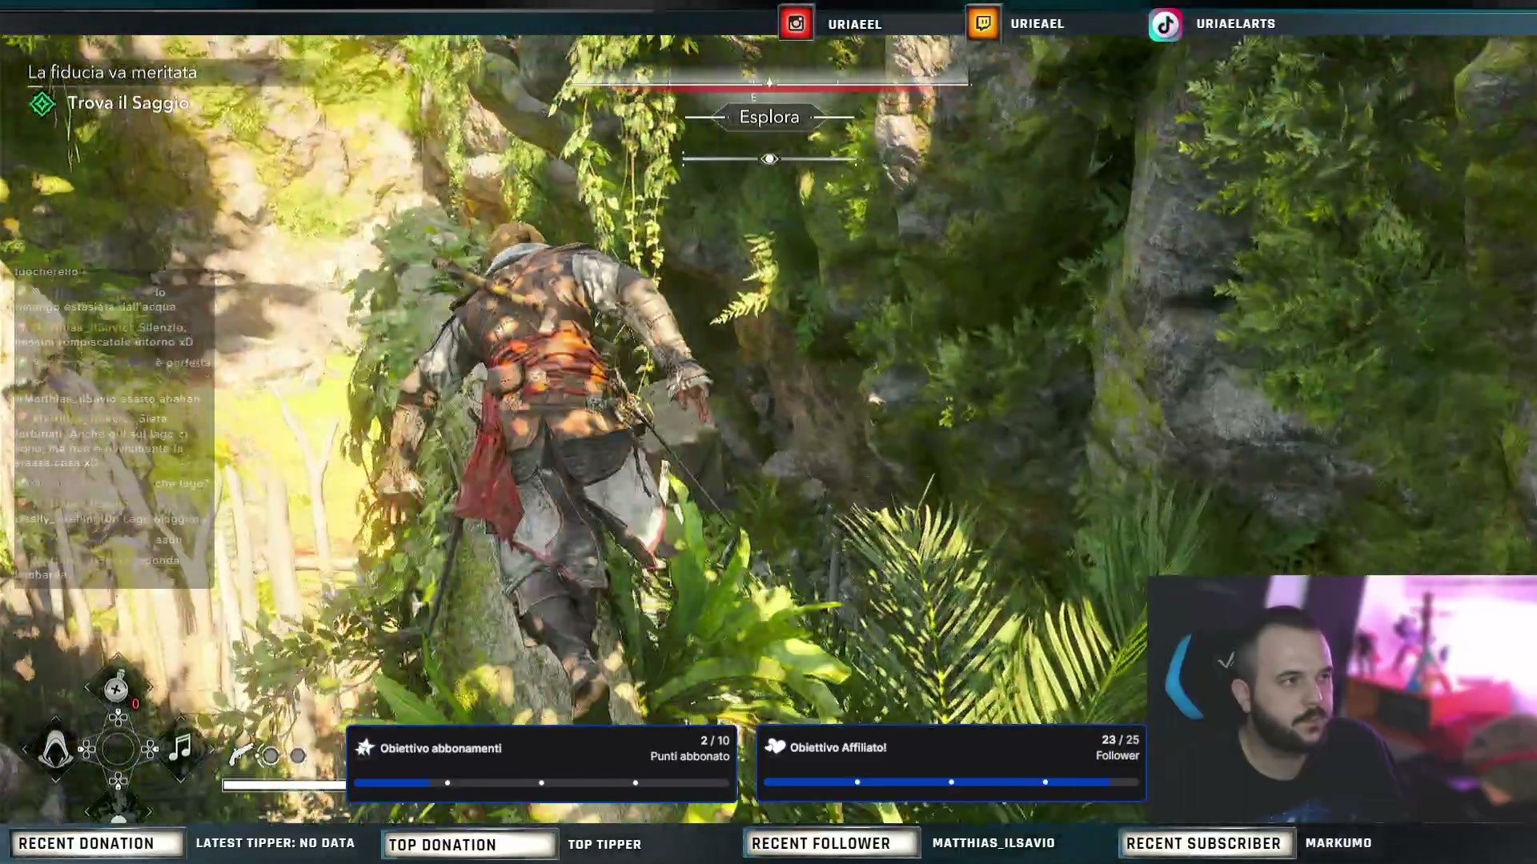
Task: Click the RECENT DONATION label
Action: (96, 843)
